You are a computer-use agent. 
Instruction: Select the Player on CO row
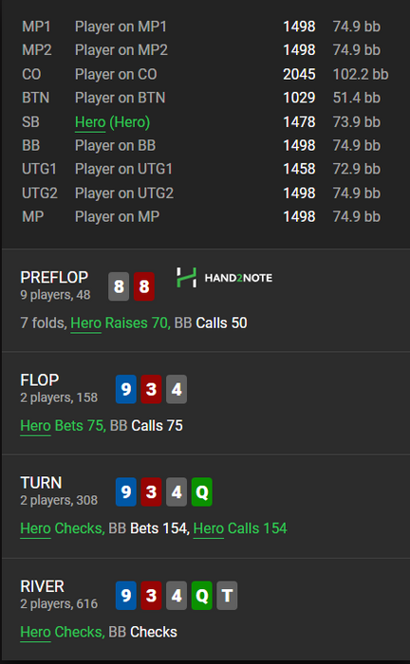pos(205,74)
